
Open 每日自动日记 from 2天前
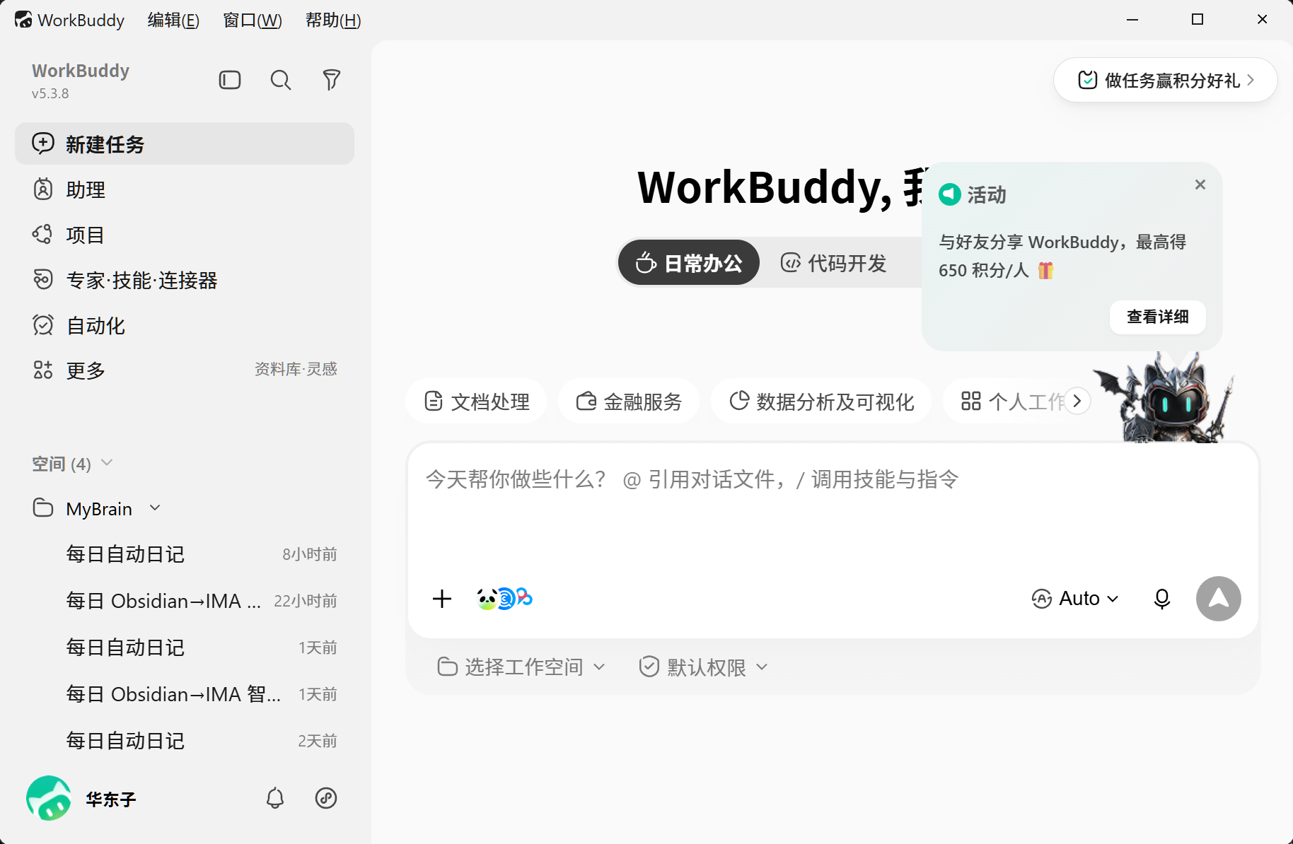pos(185,741)
